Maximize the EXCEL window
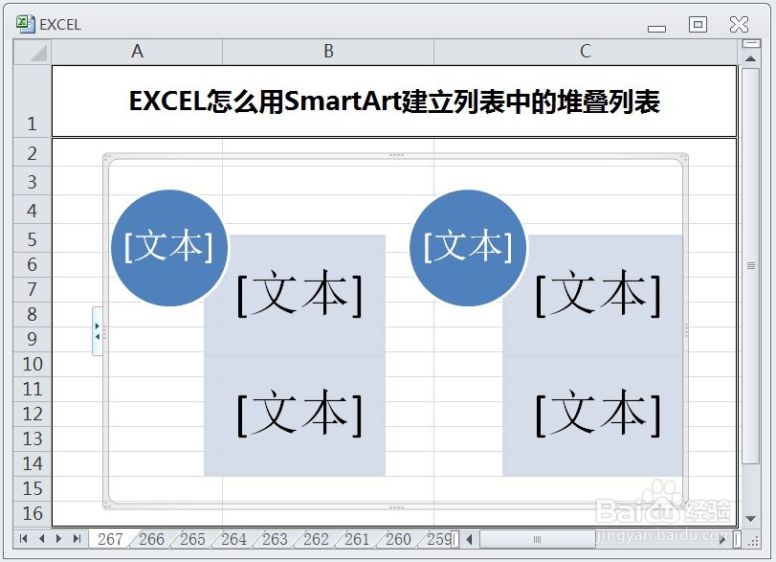The image size is (776, 562). point(698,24)
